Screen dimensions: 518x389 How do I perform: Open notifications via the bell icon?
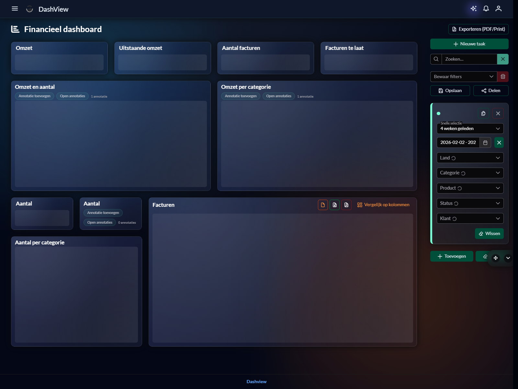486,9
